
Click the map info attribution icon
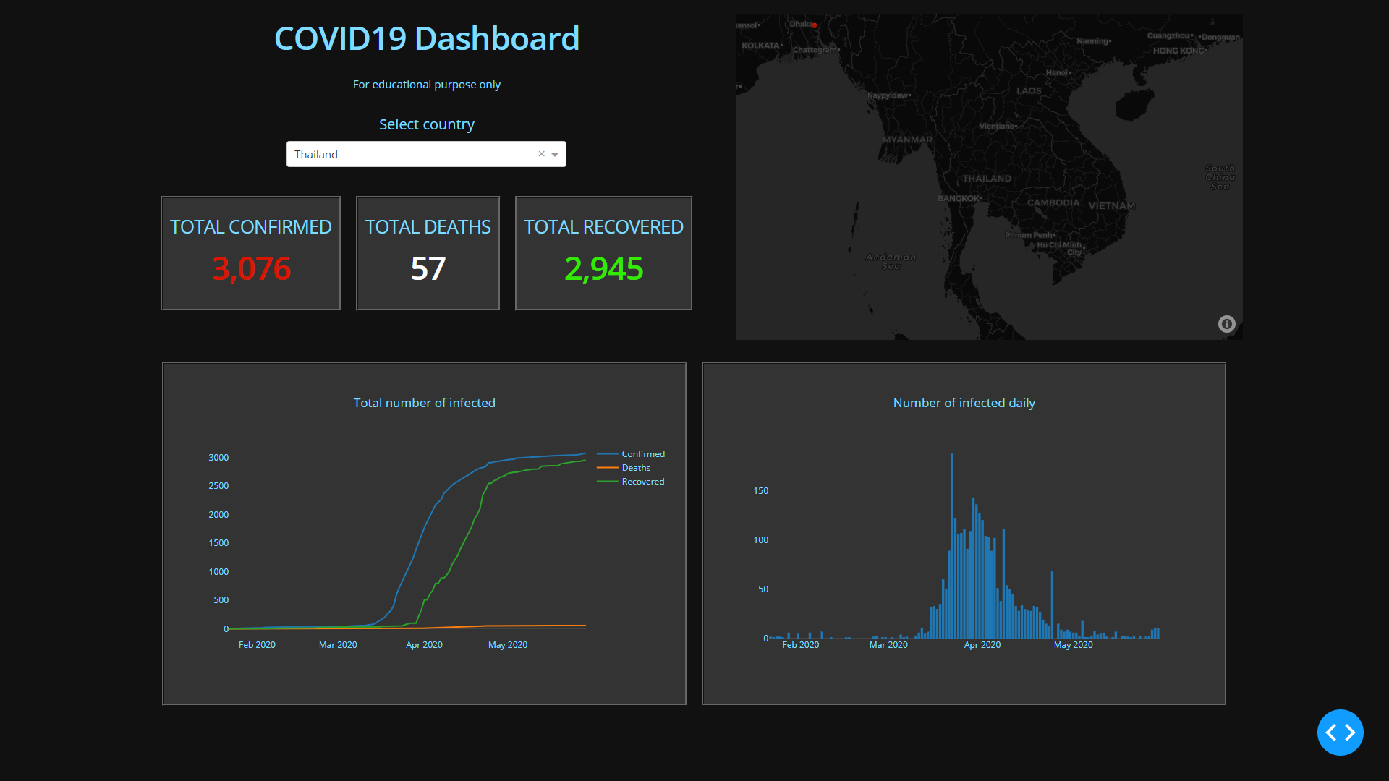[x=1226, y=324]
